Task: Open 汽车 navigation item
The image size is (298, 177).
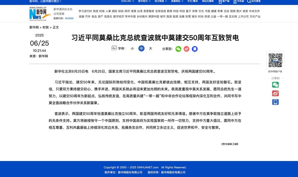Action: point(88,17)
